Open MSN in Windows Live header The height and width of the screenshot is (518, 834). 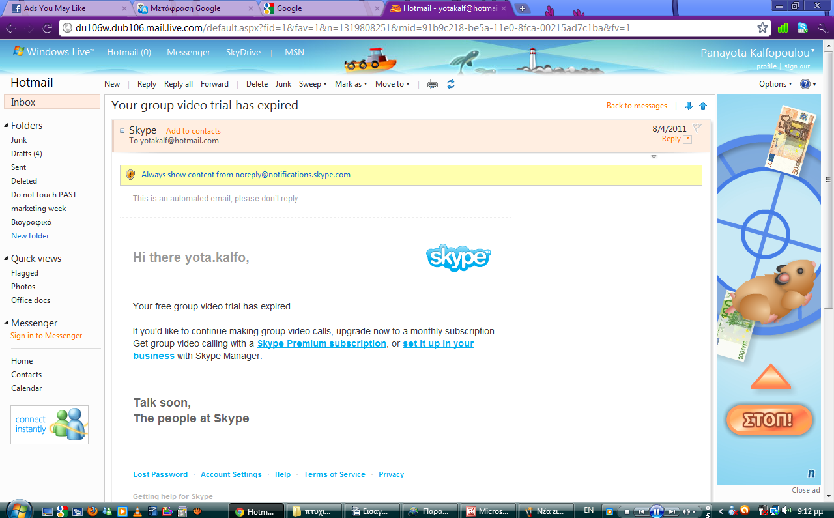click(295, 52)
